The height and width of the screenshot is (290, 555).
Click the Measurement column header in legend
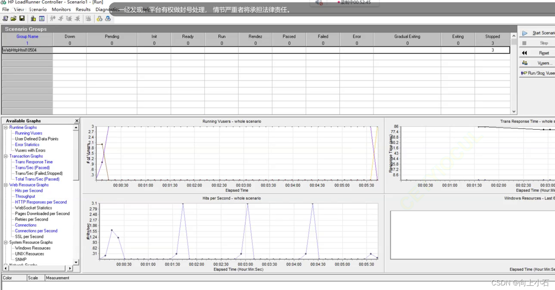click(58, 278)
